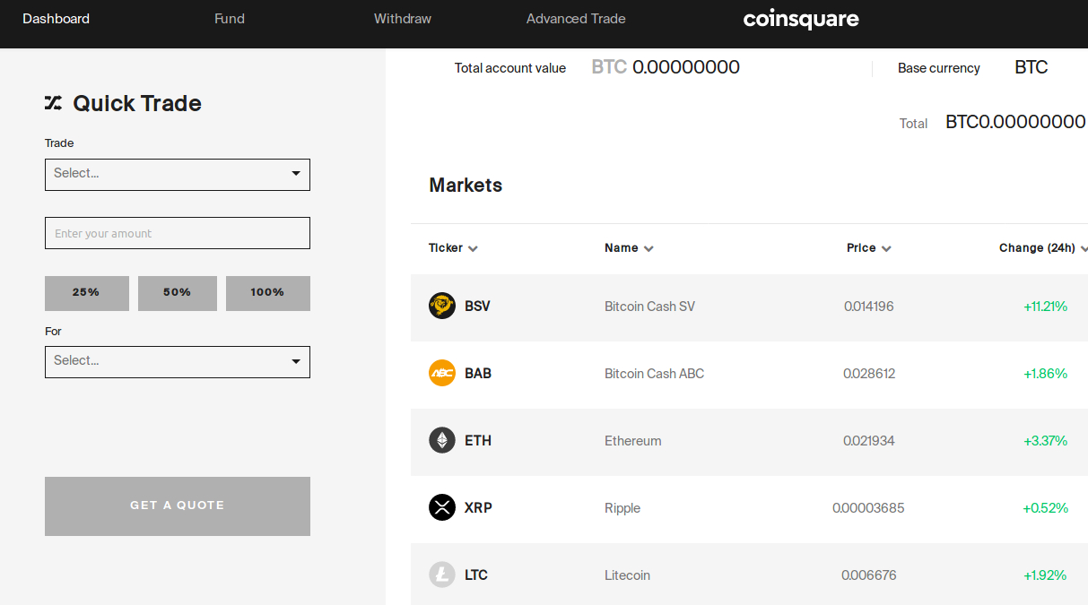Open Advanced Trade
1088x605 pixels.
576,19
